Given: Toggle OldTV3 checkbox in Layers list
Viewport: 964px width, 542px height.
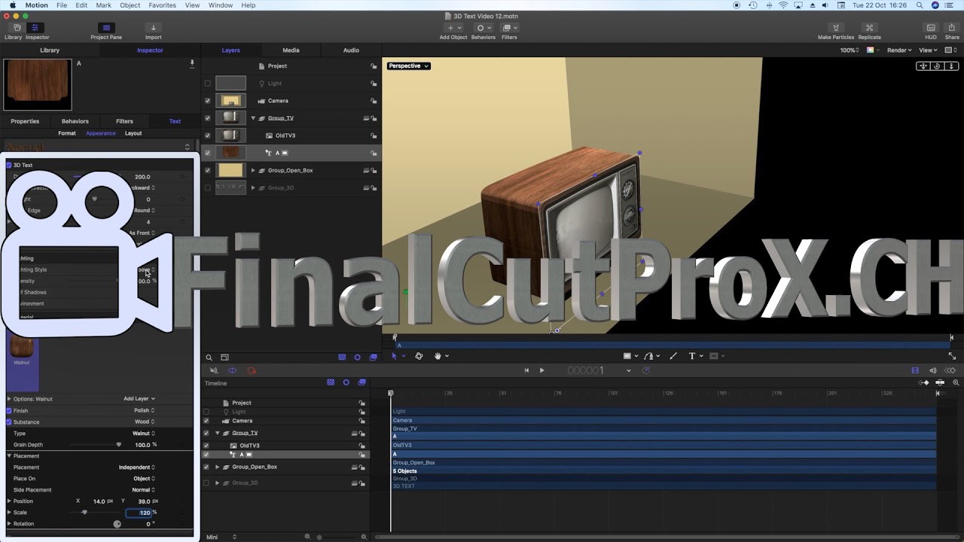Looking at the screenshot, I should (x=208, y=135).
